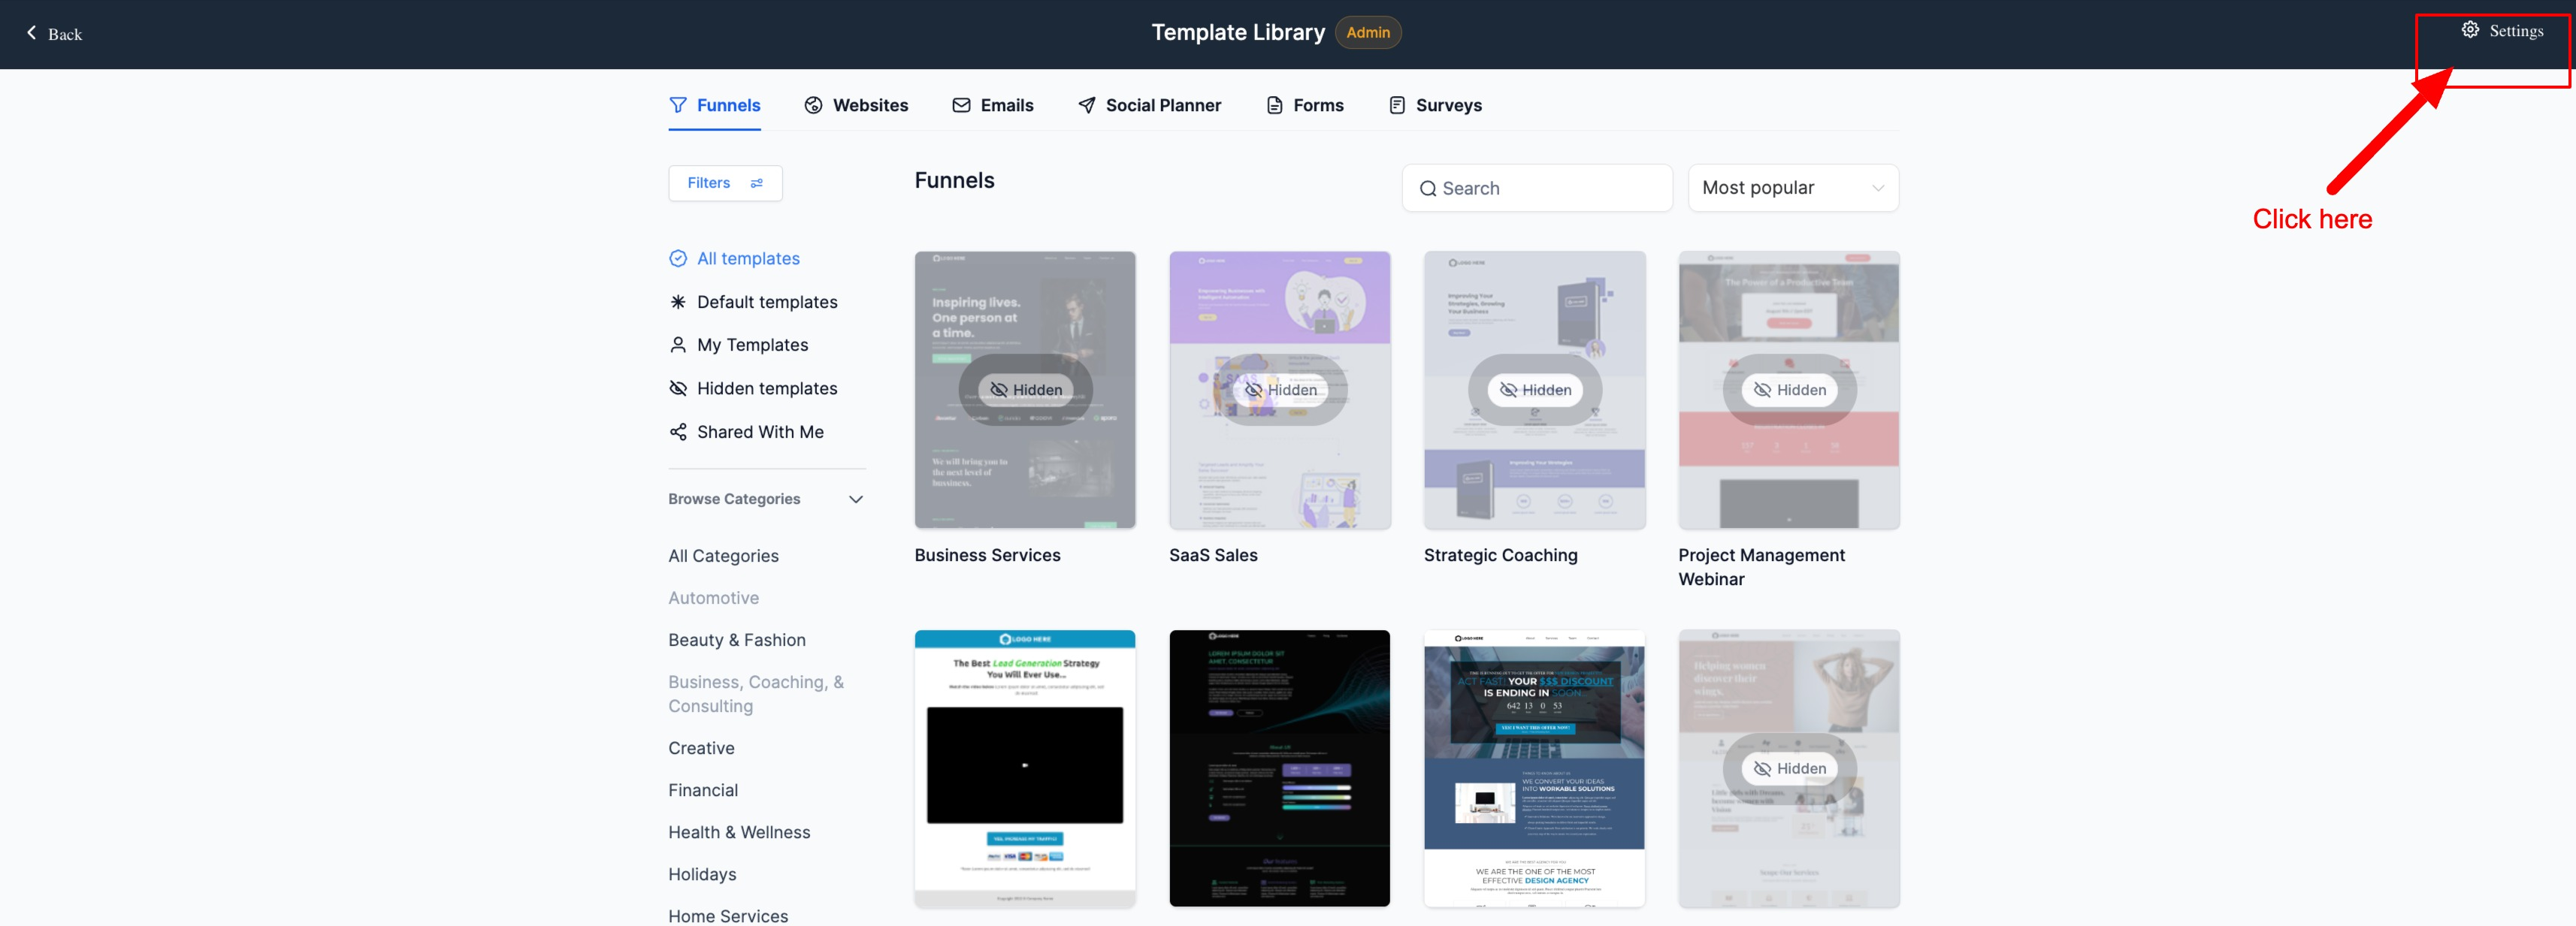The width and height of the screenshot is (2576, 926).
Task: Open the Most popular sort dropdown
Action: coord(1792,188)
